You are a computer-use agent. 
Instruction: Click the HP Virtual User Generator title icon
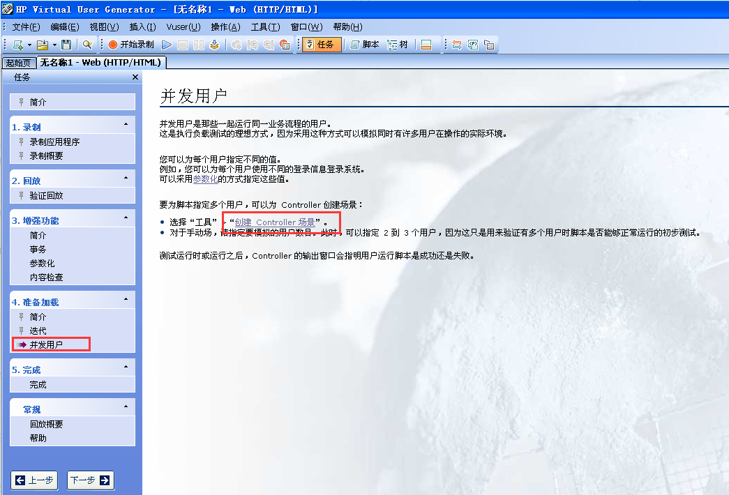pyautogui.click(x=8, y=9)
